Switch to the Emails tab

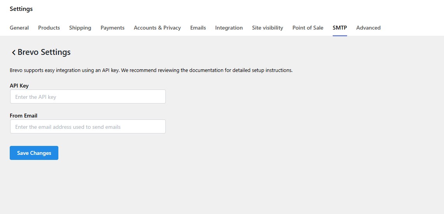tap(198, 28)
